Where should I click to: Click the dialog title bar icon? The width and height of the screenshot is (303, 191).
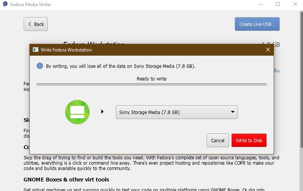tap(35, 50)
